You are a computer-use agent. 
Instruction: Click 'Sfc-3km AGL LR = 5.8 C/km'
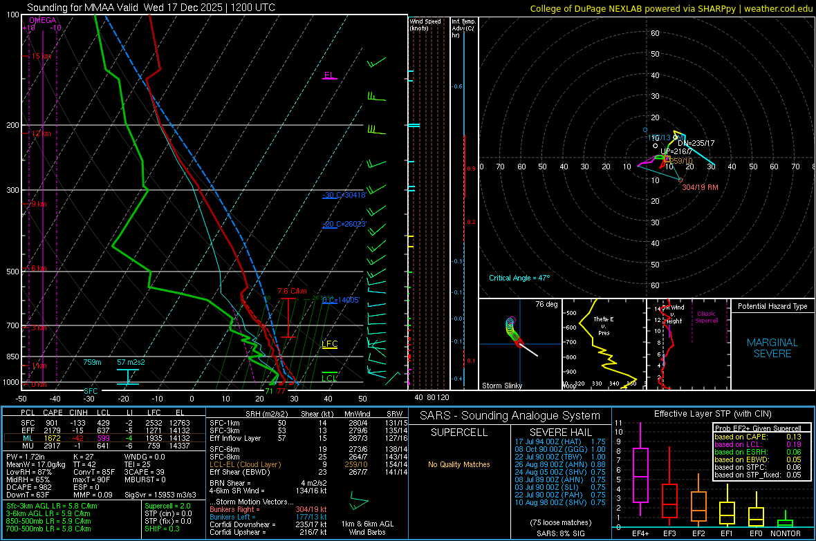pos(52,506)
